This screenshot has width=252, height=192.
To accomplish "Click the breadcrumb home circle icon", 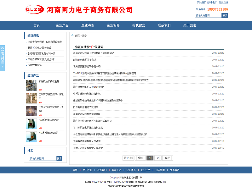I will [72, 36].
